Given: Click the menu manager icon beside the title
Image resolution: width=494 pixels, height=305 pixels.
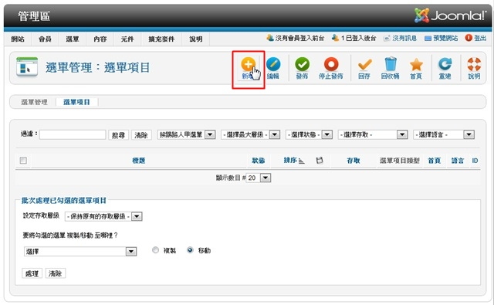Looking at the screenshot, I should point(27,66).
